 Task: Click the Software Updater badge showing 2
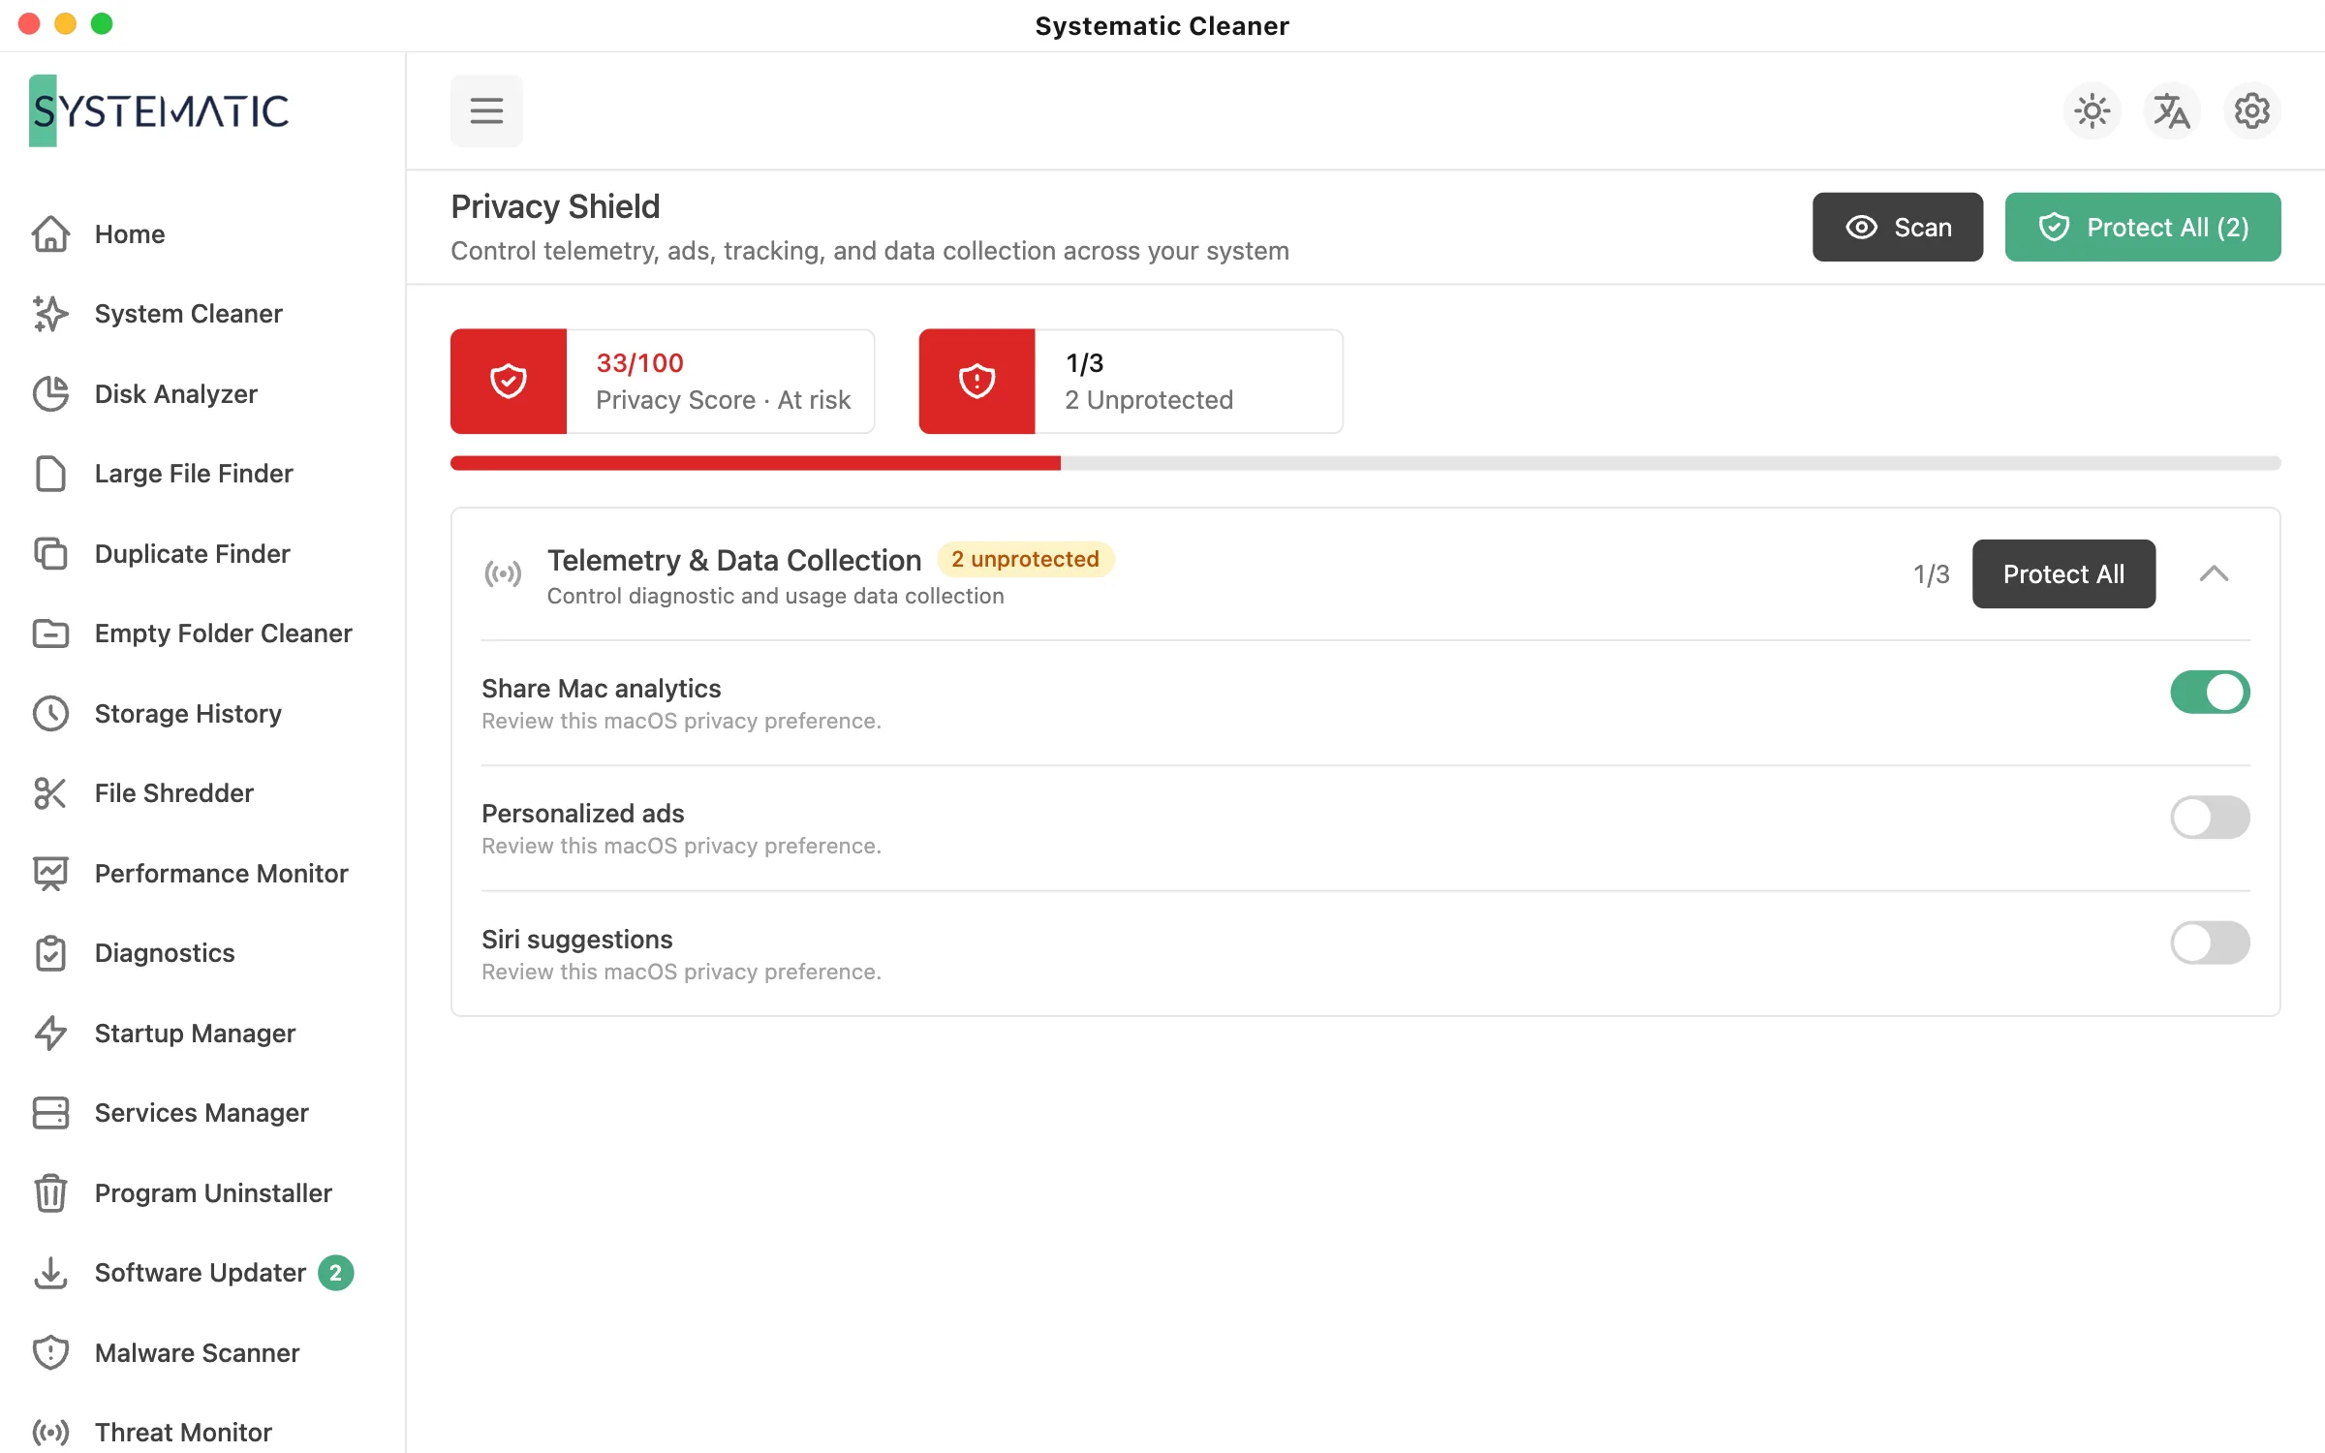click(x=335, y=1273)
